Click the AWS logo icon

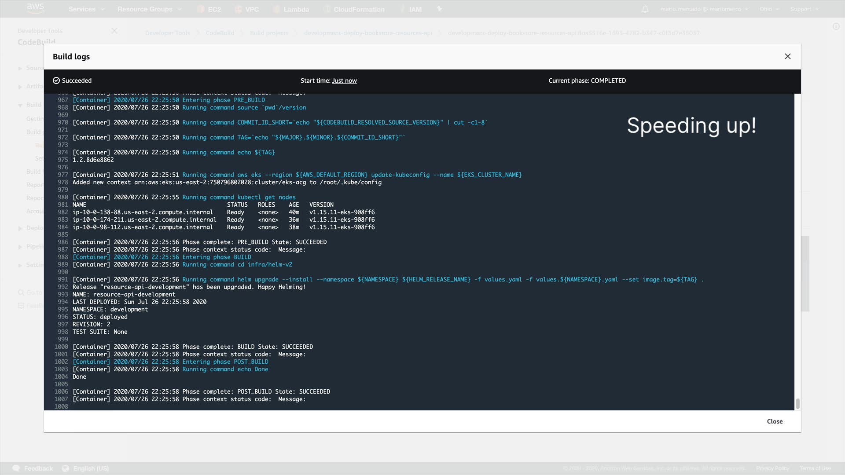(35, 8)
